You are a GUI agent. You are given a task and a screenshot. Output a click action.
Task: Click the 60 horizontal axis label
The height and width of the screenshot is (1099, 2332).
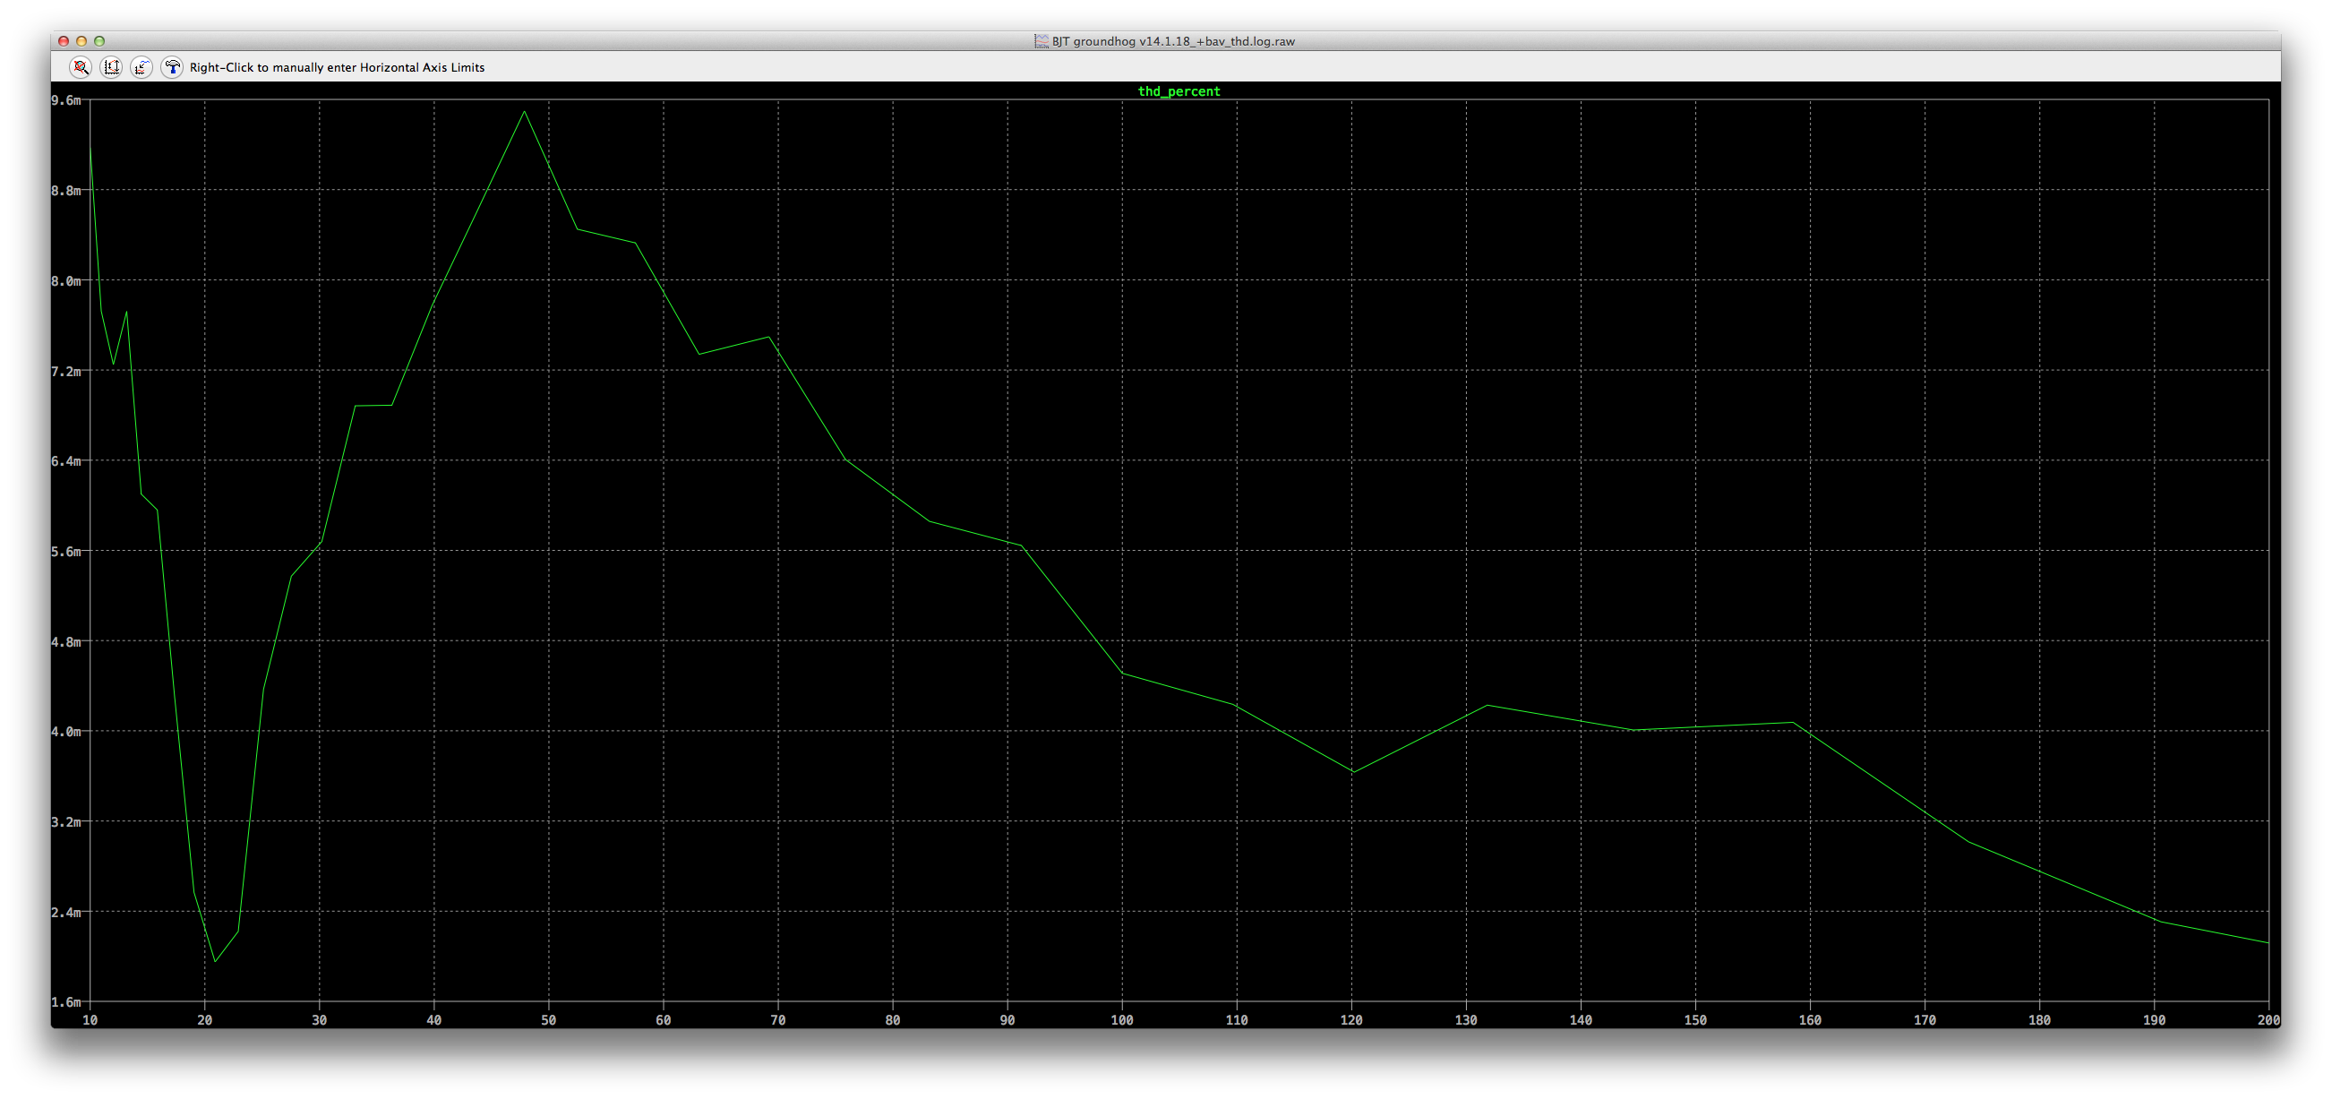click(x=664, y=1020)
